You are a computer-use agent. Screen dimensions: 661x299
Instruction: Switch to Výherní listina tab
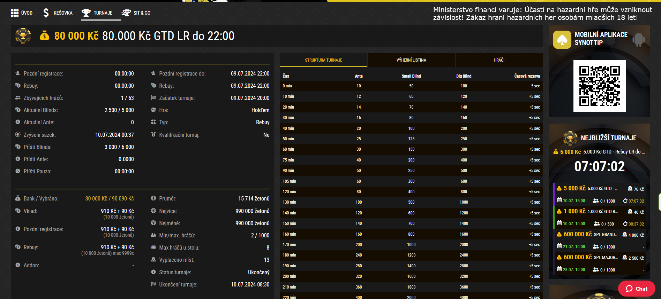click(411, 60)
